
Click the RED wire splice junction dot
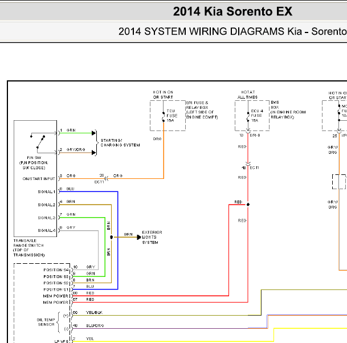point(248,205)
